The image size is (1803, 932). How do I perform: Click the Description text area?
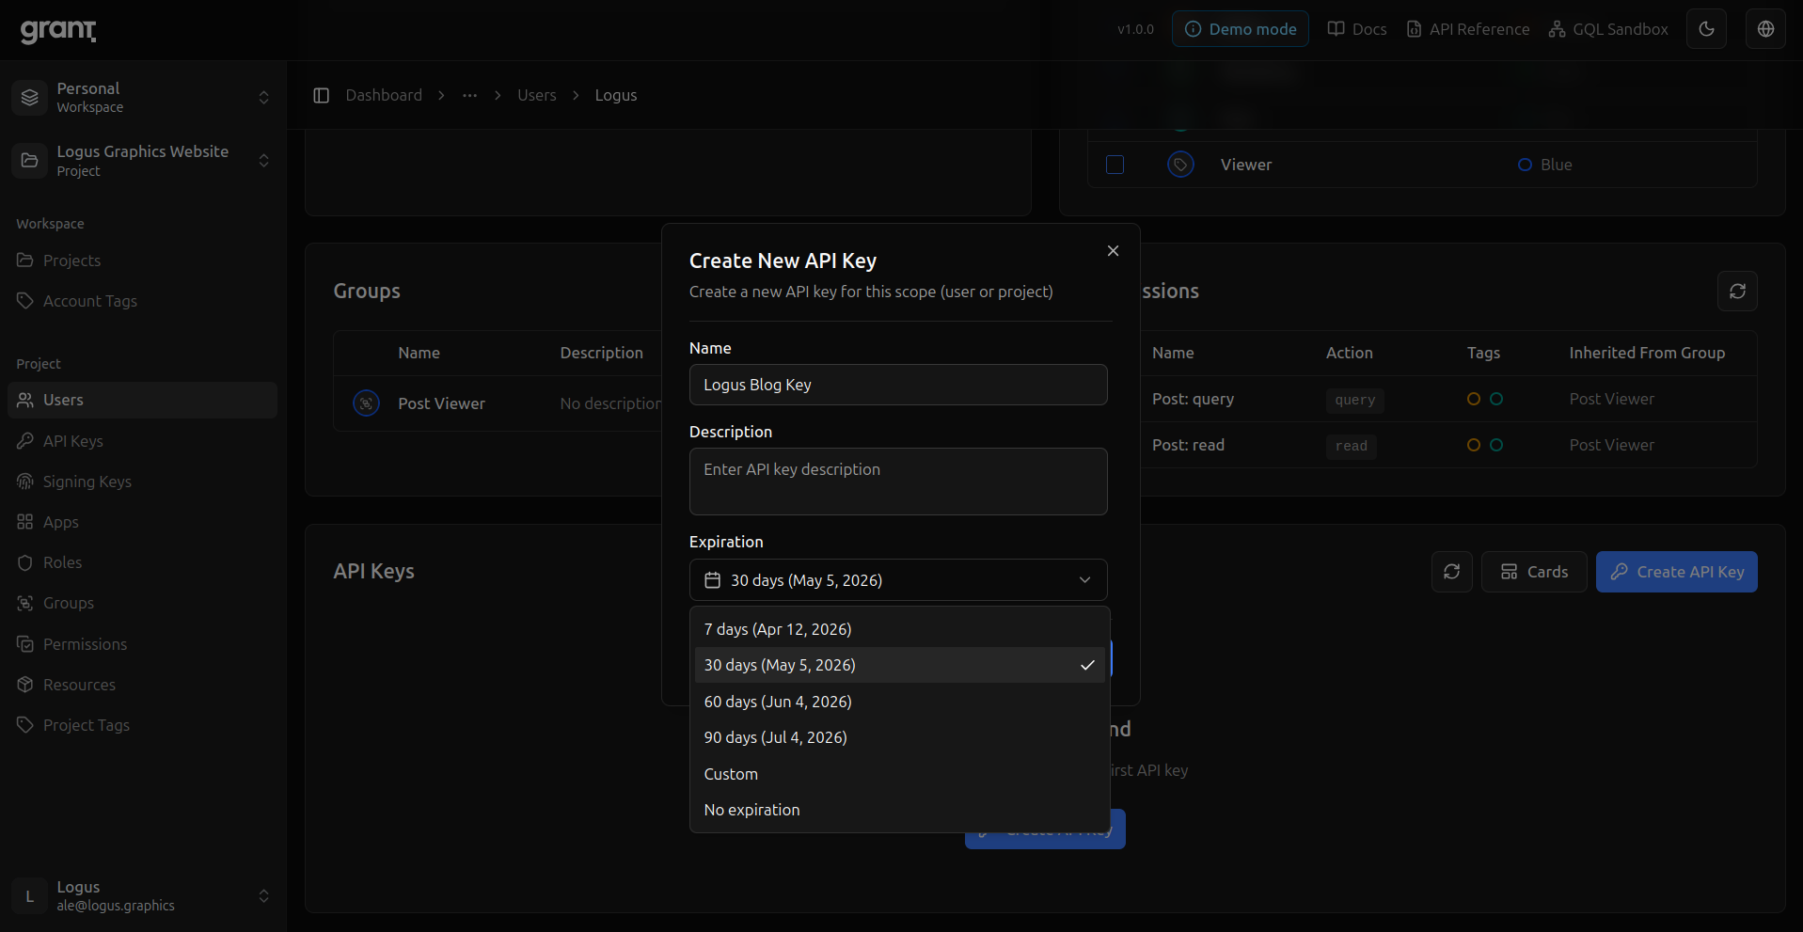[898, 482]
